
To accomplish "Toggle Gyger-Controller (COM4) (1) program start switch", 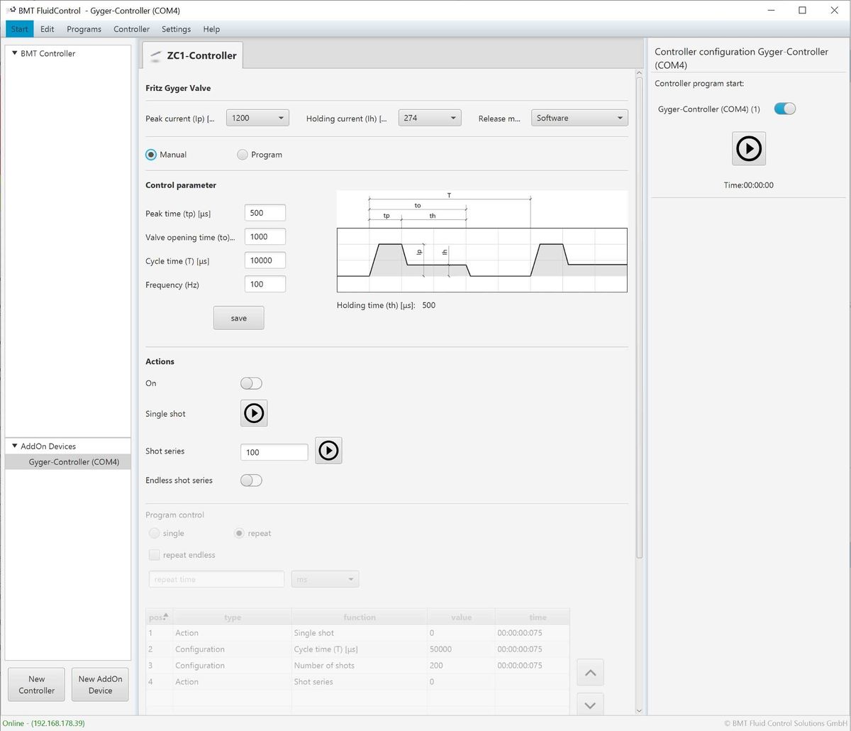I will coord(785,109).
